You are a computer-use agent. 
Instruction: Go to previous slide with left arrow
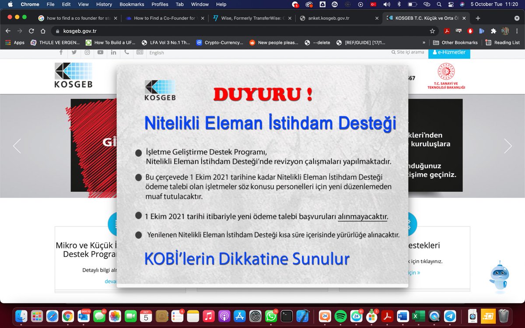click(17, 146)
